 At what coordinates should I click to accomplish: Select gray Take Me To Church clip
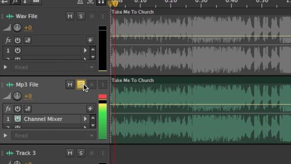(x=201, y=42)
